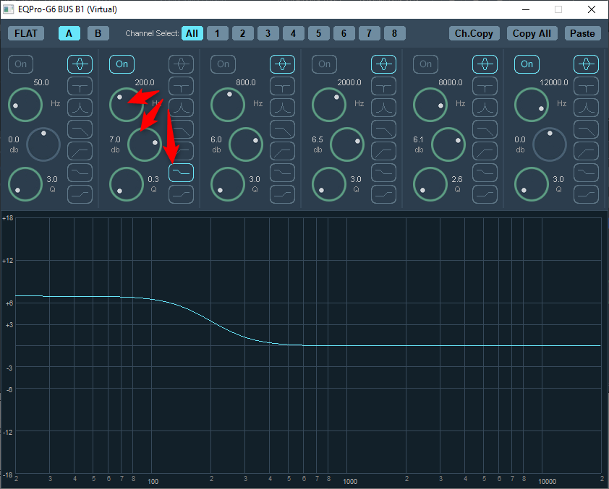The width and height of the screenshot is (609, 489).
Task: Select the All channels button
Action: coord(192,33)
